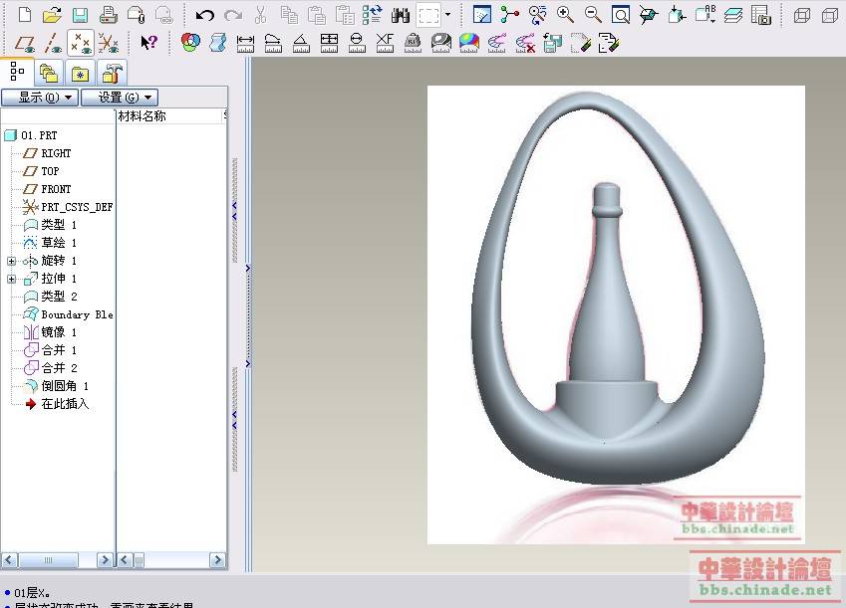Viewport: 846px width, 608px height.
Task: Run the Mass Properties weight analysis
Action: 413,43
